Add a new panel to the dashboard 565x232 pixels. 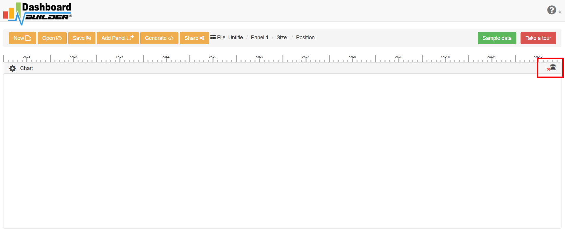coord(117,38)
